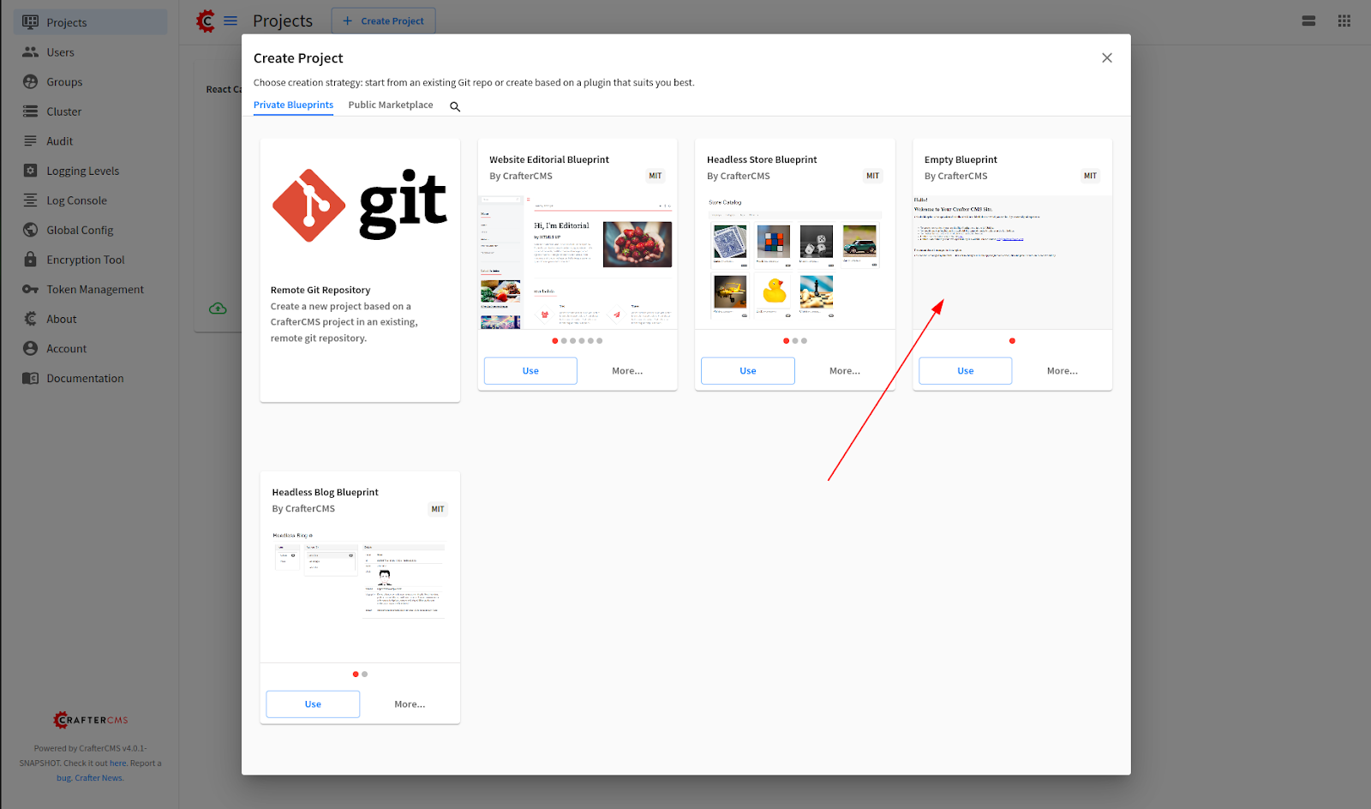Open Token Management from the sidebar
The height and width of the screenshot is (809, 1371).
click(94, 290)
